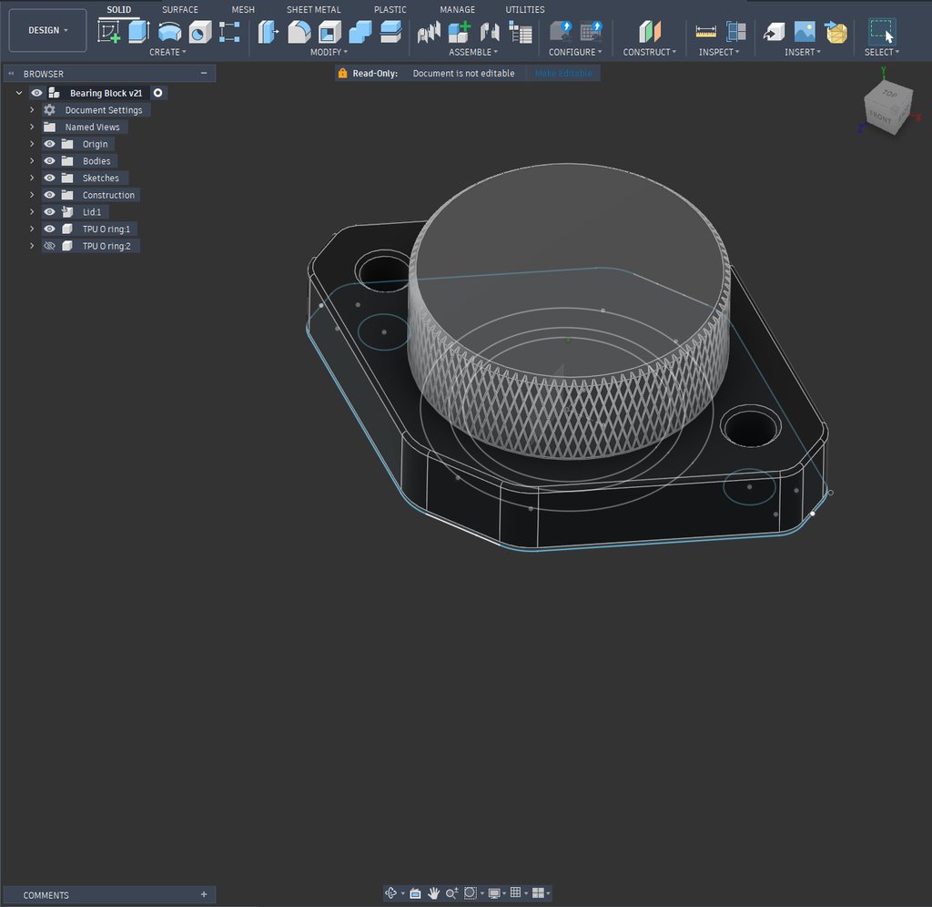Expand the Comments panel with plus button
Viewport: 932px width, 907px height.
point(204,895)
